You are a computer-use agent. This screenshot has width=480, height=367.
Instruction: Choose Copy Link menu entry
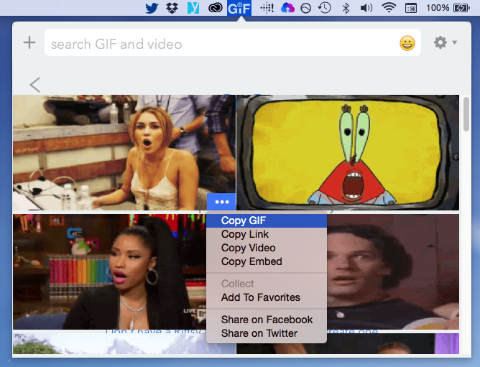click(245, 234)
